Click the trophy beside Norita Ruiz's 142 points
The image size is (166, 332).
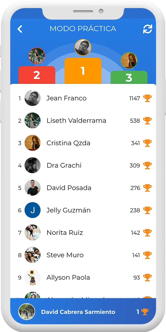tap(147, 233)
